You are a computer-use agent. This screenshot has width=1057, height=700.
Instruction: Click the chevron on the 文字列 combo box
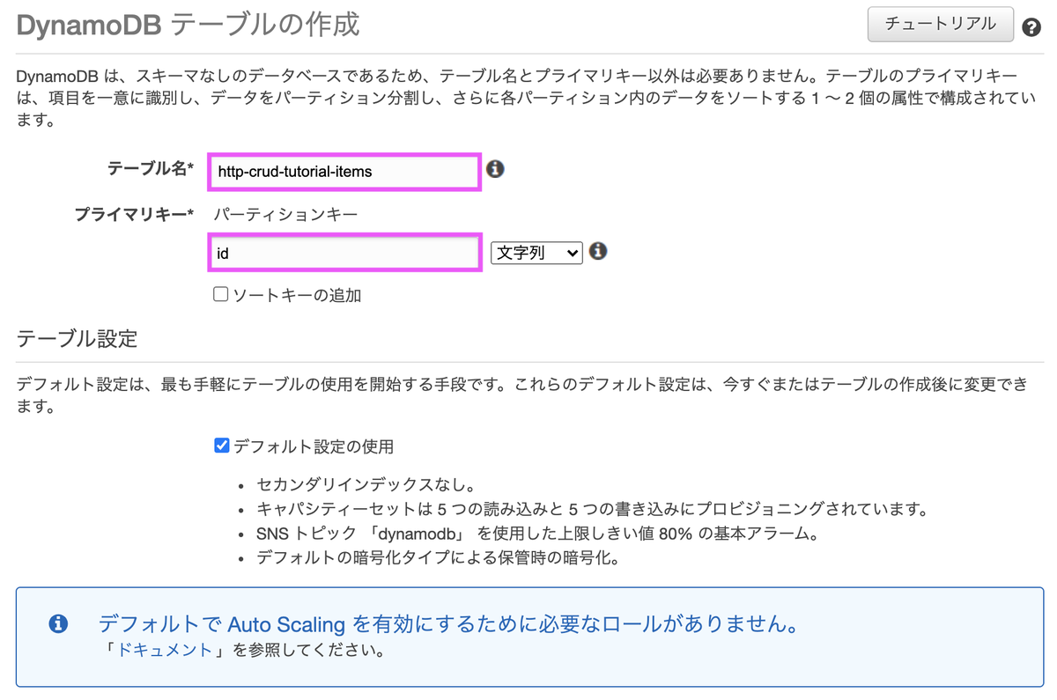click(x=573, y=252)
